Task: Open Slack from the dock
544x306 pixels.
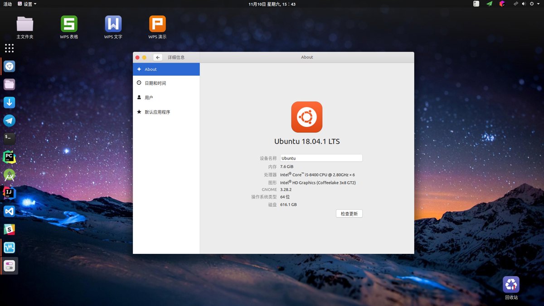Action: coord(10,229)
